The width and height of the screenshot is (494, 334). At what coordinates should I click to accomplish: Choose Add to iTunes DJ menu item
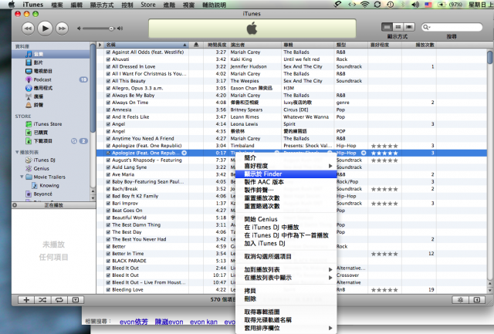286,243
